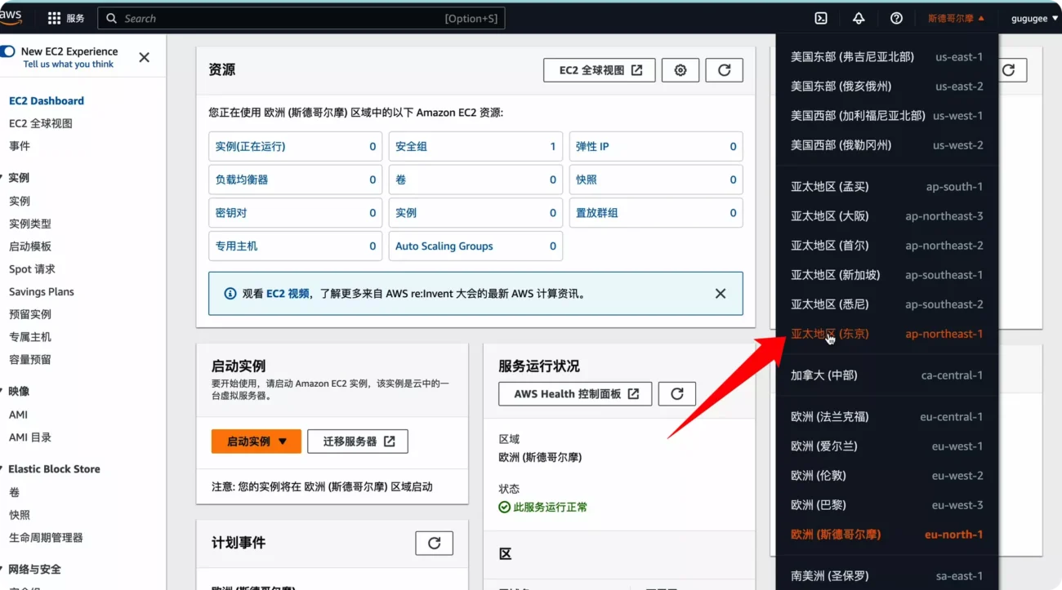Click the settings gear in 资源 panel
The image size is (1062, 590).
coord(680,69)
